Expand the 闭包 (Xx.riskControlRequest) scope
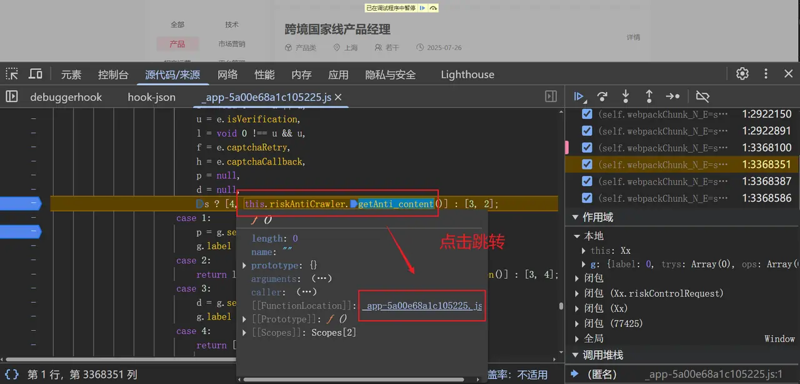The width and height of the screenshot is (800, 384). 577,293
